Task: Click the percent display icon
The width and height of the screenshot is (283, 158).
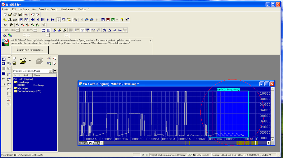Action: (105, 30)
